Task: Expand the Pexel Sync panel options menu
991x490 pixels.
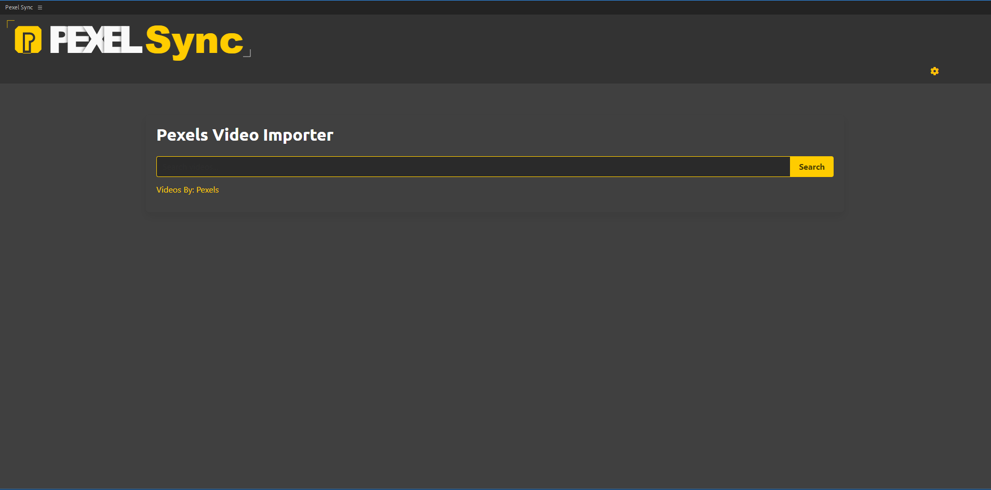Action: 40,7
